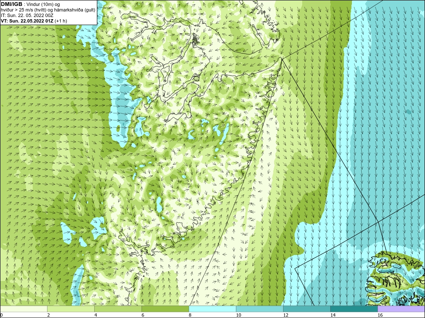
Task: Click the legend scale value '4'
Action: pos(96,315)
